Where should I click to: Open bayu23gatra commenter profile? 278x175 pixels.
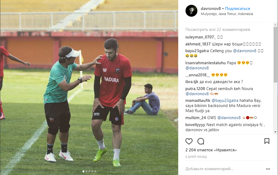[197, 51]
